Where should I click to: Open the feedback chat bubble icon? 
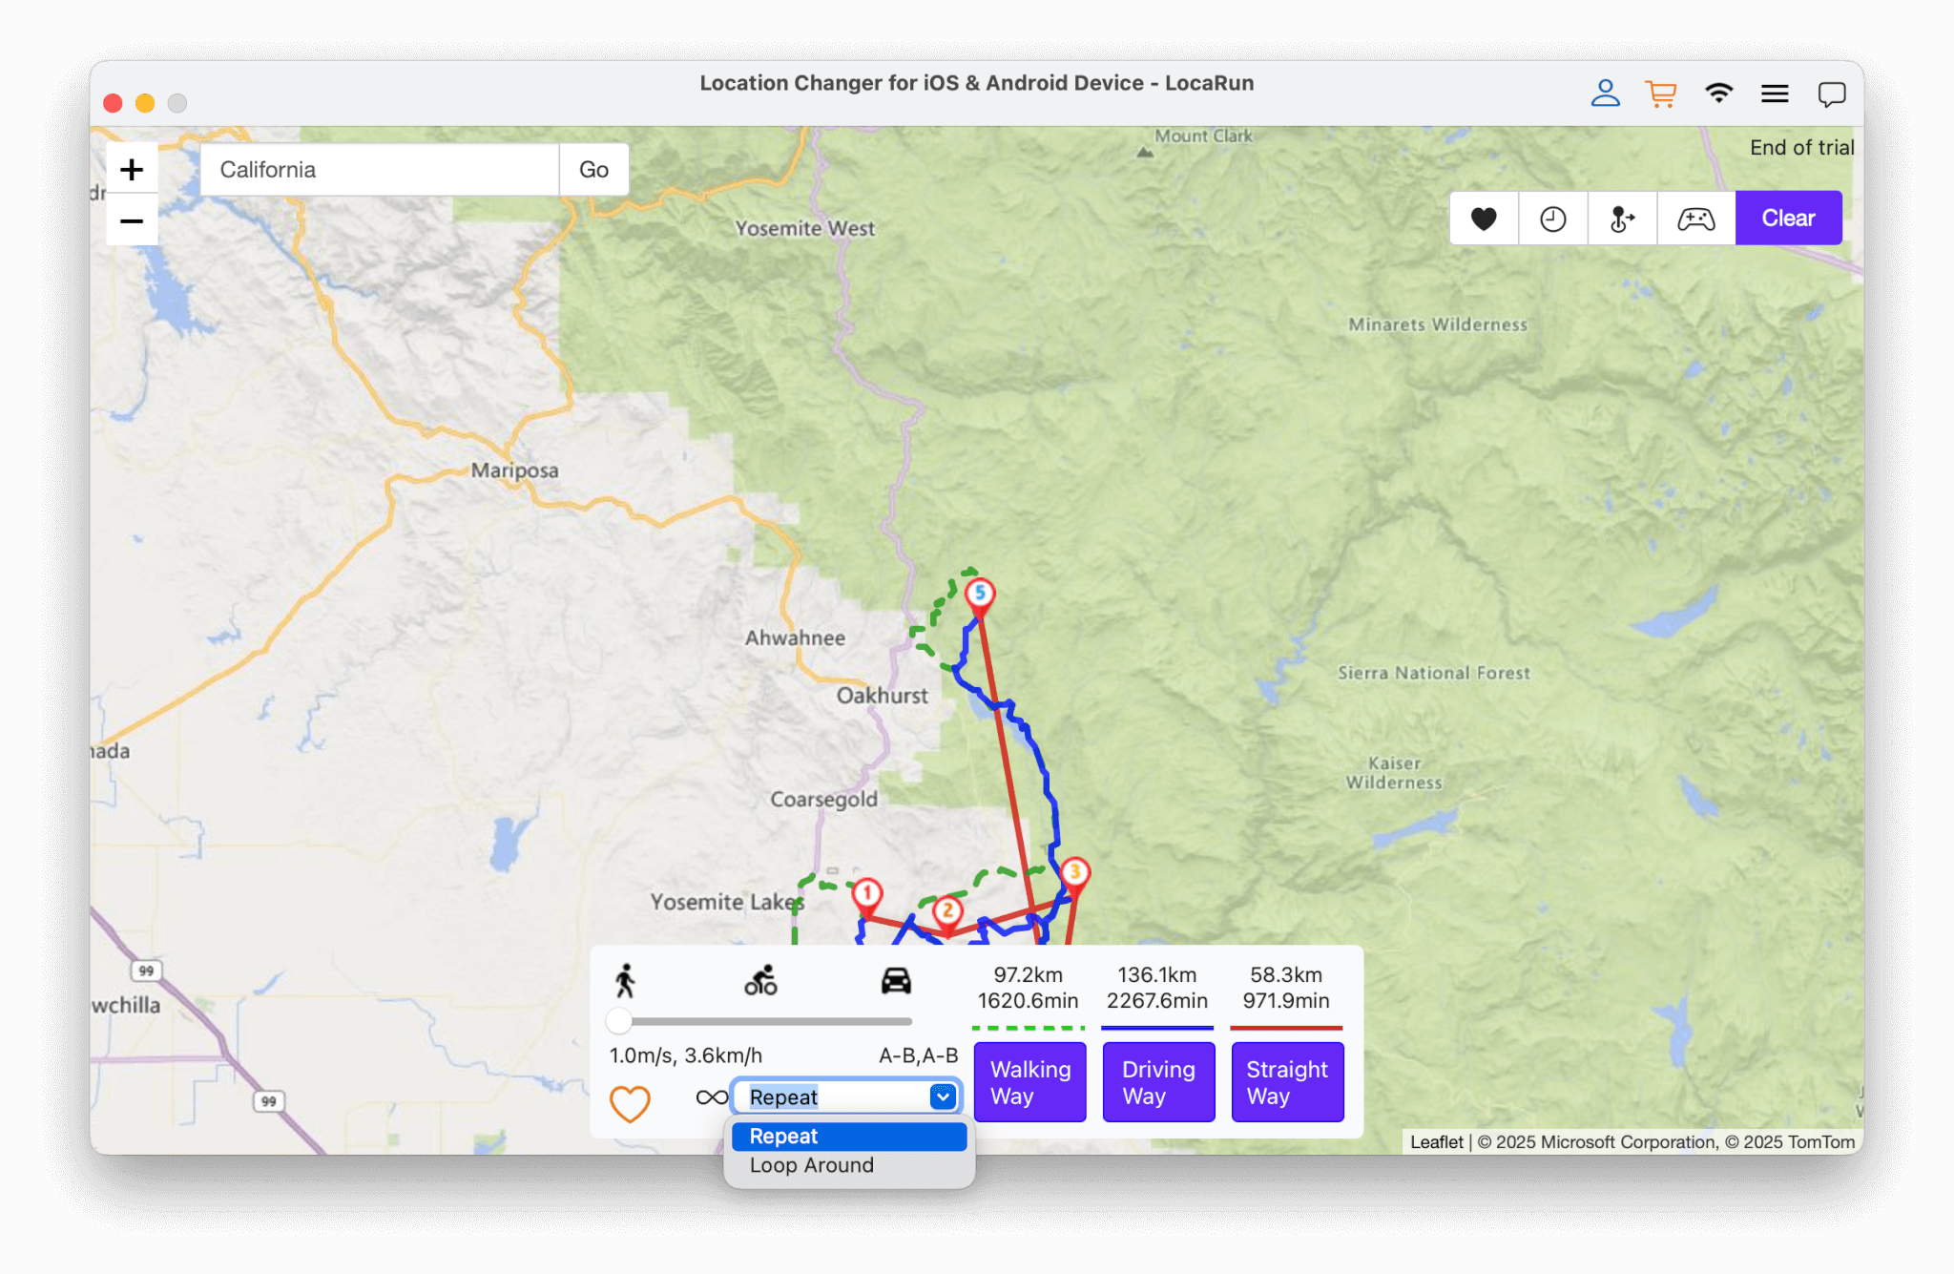(x=1832, y=94)
